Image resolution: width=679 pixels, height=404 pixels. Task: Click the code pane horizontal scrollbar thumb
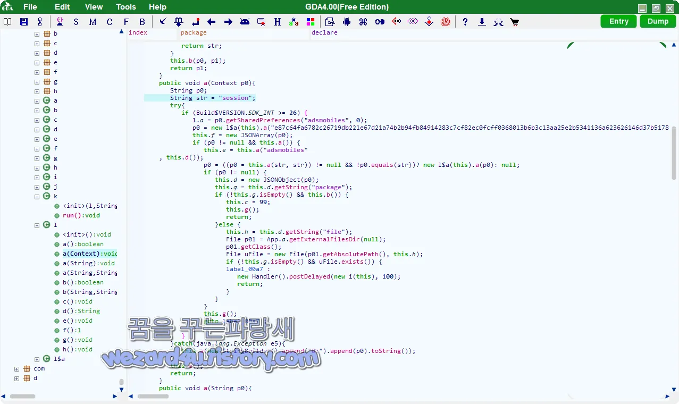click(x=153, y=397)
